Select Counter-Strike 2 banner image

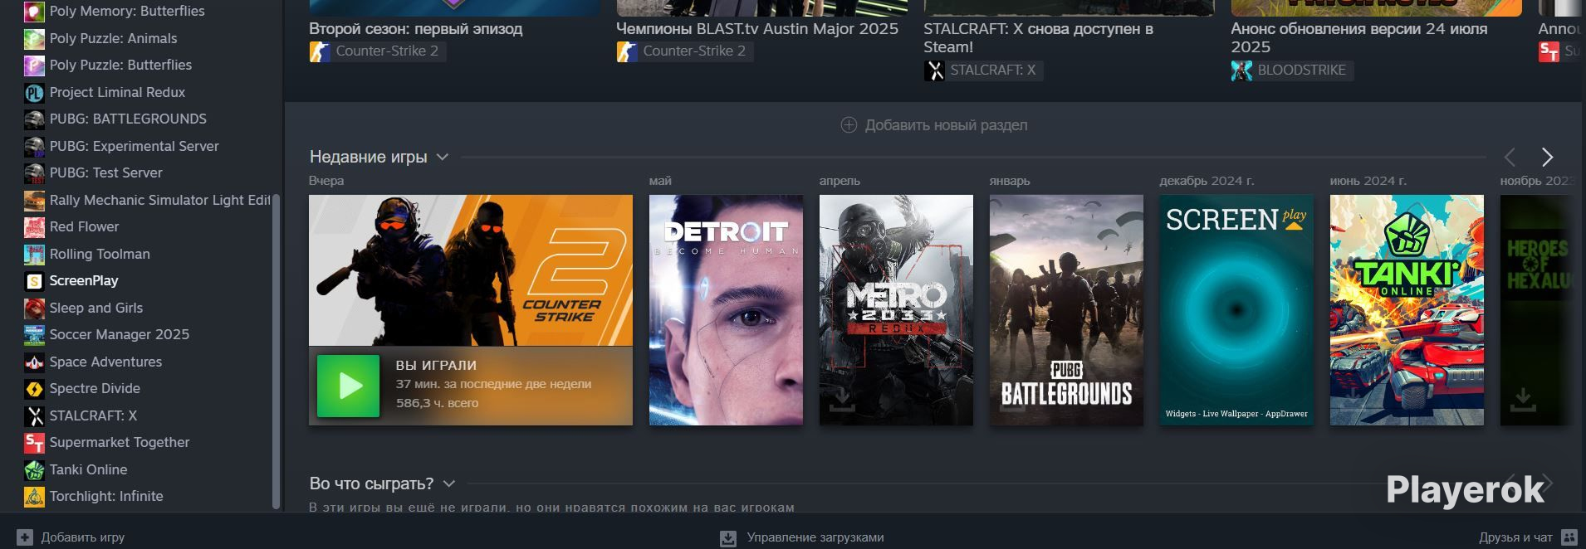coord(471,270)
